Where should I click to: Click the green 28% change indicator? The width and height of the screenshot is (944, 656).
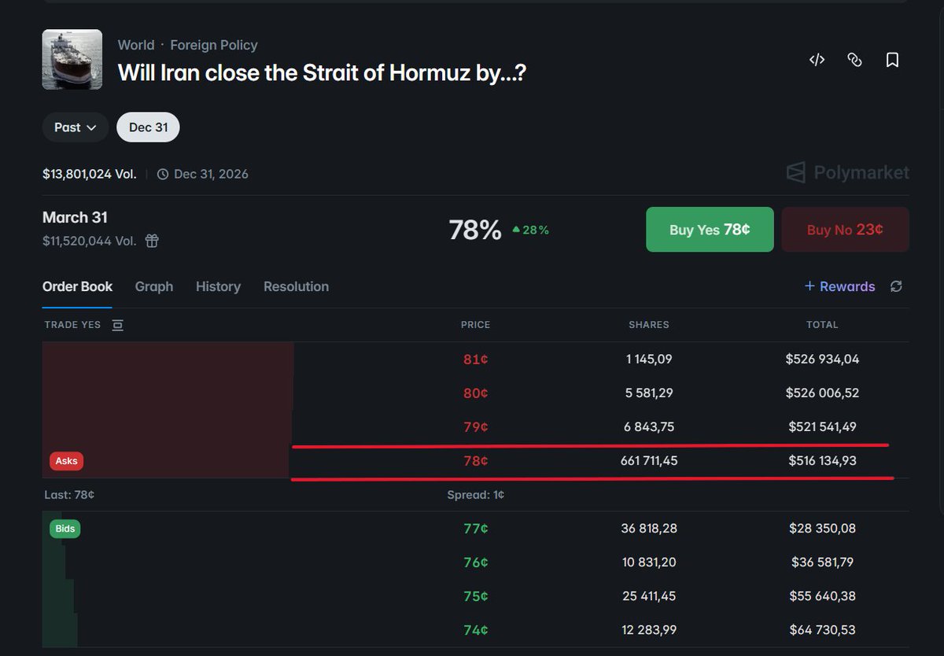pyautogui.click(x=530, y=230)
